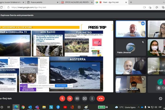Open the Favorites list icon
This screenshot has width=165, height=110.
(x=157, y=7)
